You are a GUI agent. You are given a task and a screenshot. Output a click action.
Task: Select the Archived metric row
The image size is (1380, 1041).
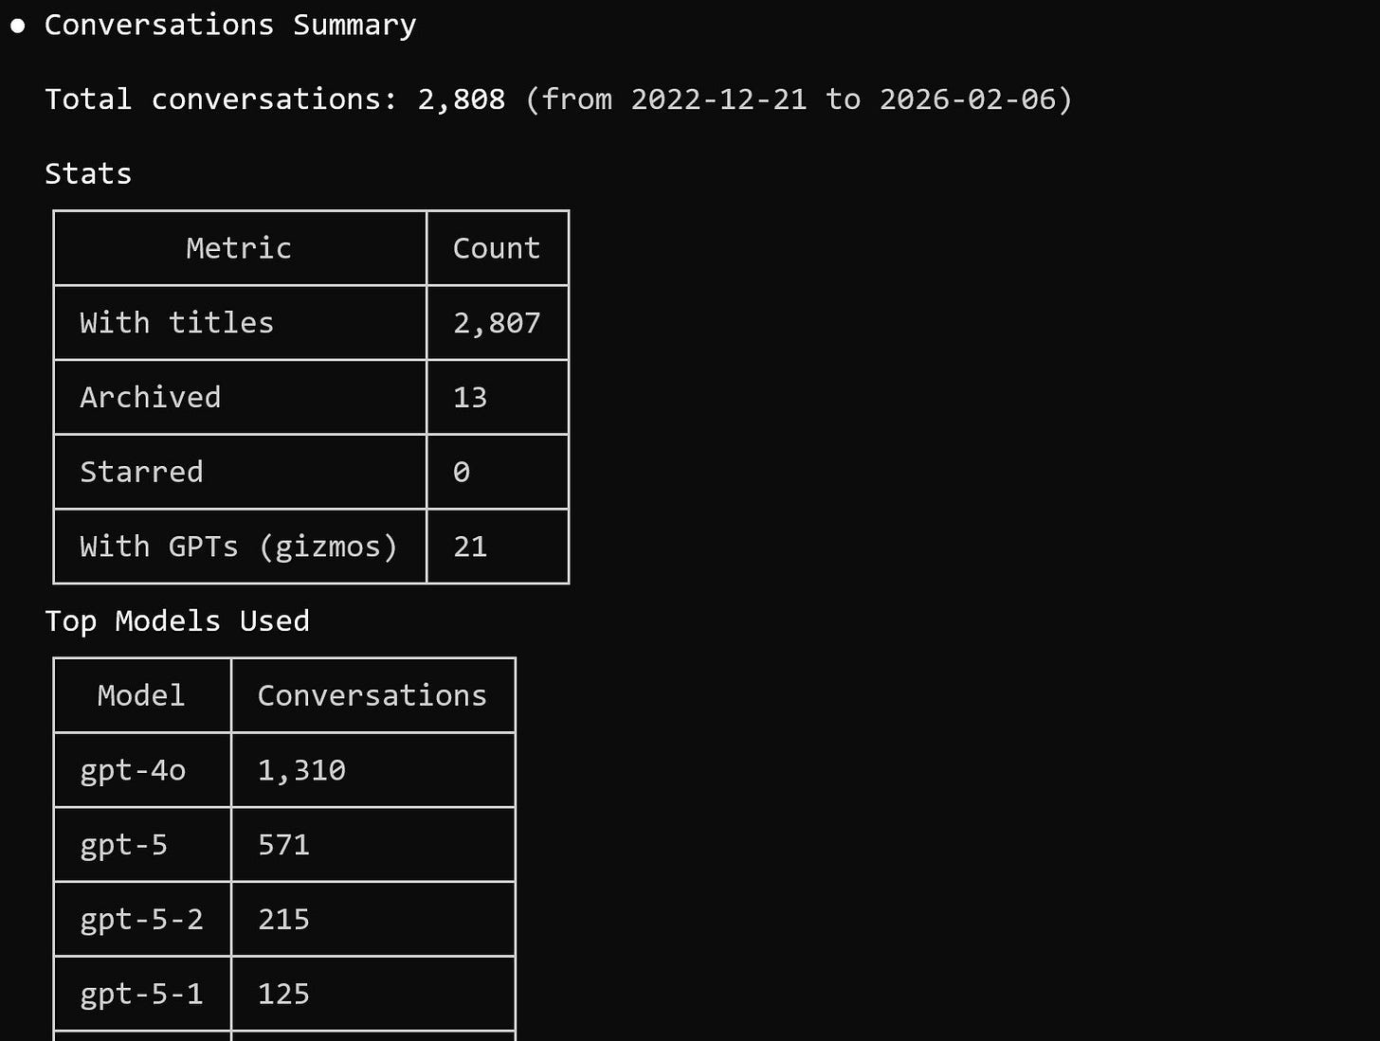click(x=150, y=397)
